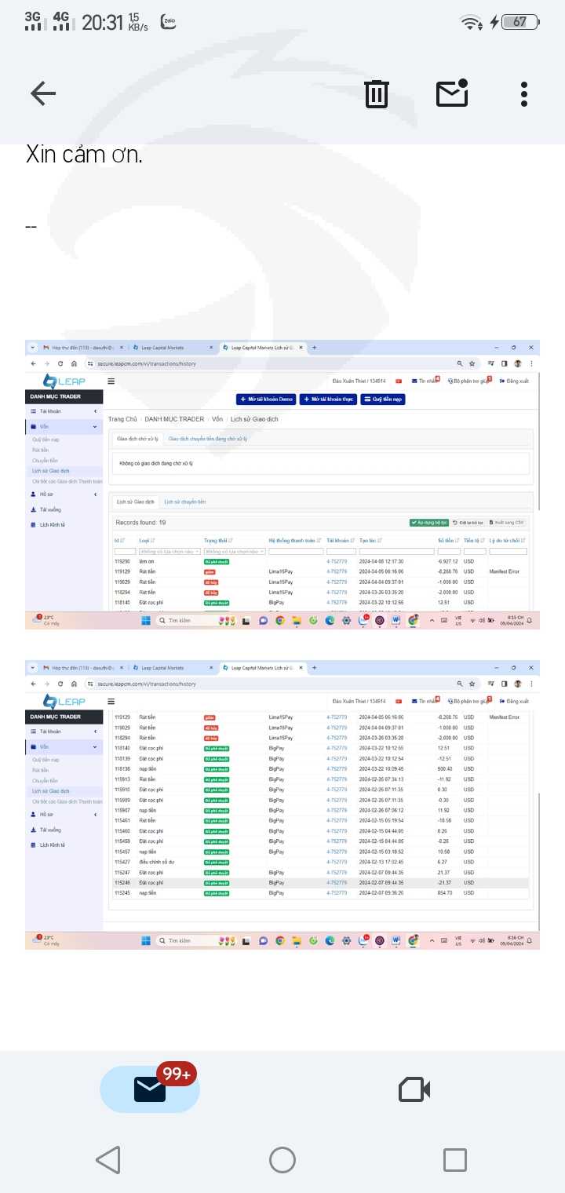
Task: Open the Mail tab with 99+ badge
Action: click(x=150, y=1089)
